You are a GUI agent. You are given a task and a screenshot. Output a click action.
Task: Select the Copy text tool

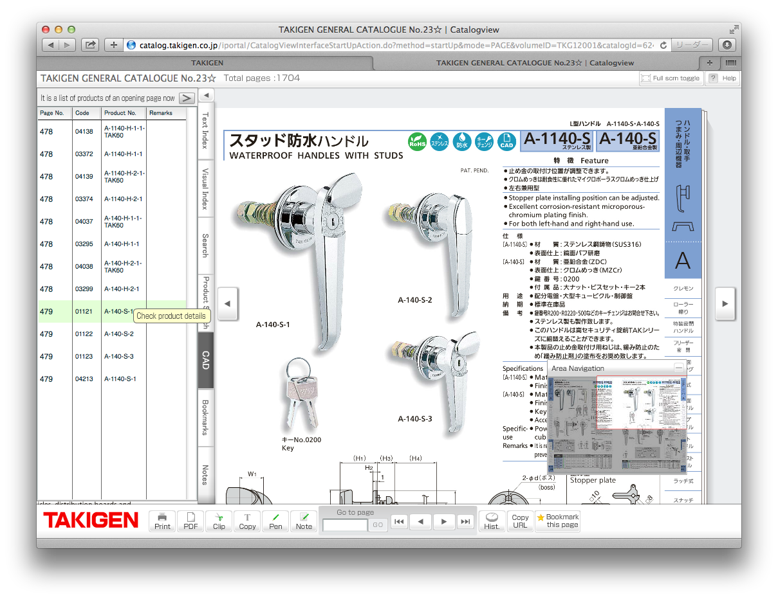point(247,521)
